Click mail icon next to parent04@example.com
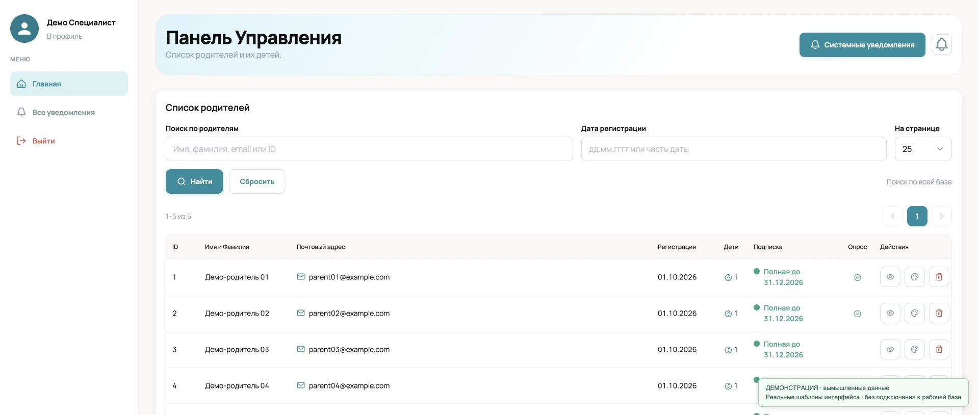 (x=301, y=385)
